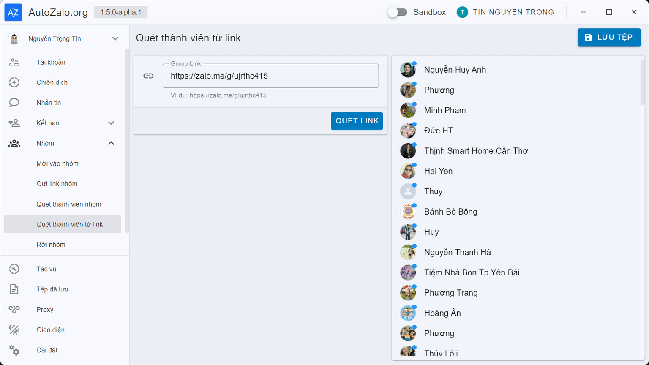Toggle the Sandbox switch
The height and width of the screenshot is (365, 649).
point(398,12)
